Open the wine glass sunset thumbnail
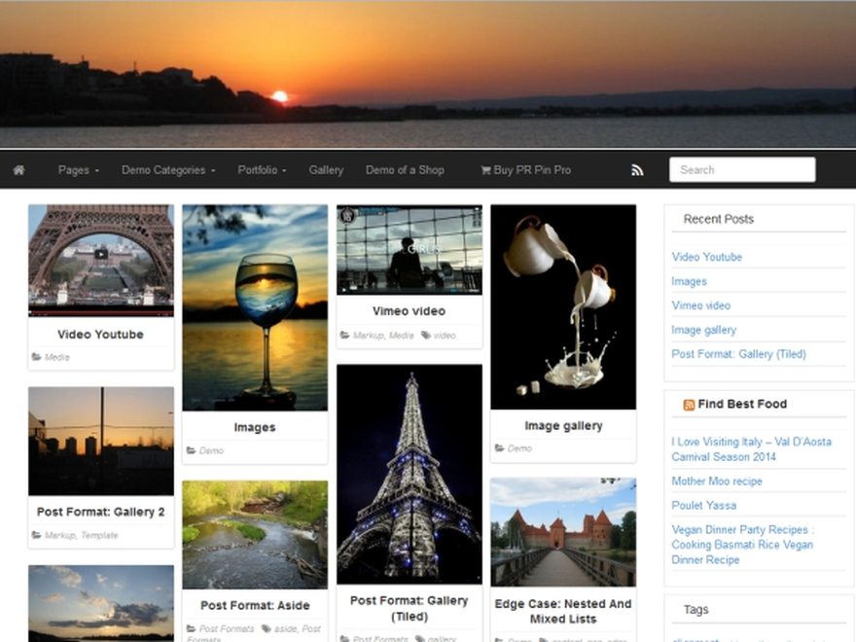This screenshot has height=642, width=856. pos(255,308)
